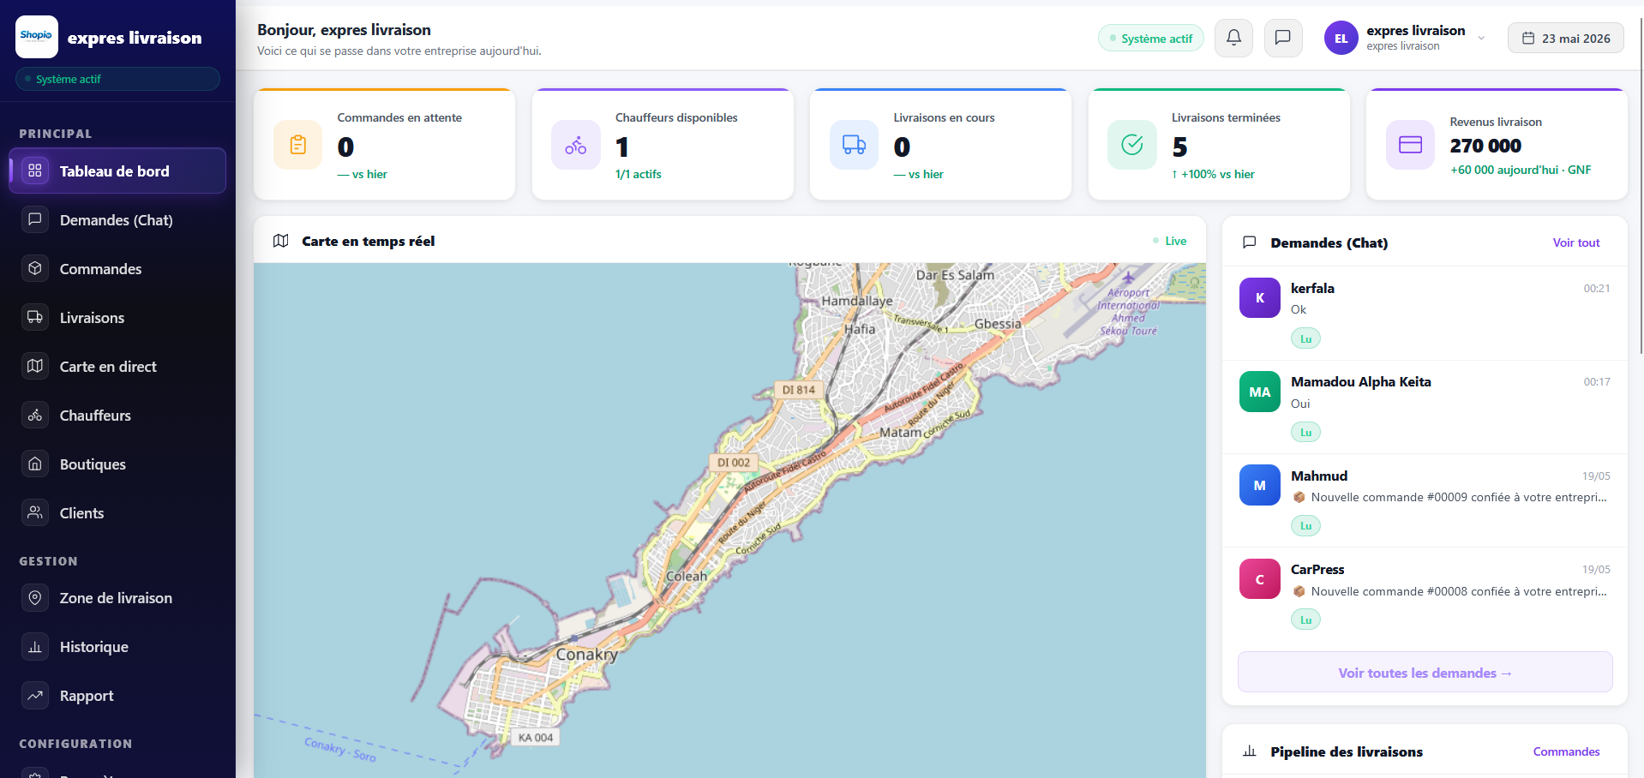Click the Chauffeurs bike icon in sidebar
The image size is (1644, 778).
35,415
